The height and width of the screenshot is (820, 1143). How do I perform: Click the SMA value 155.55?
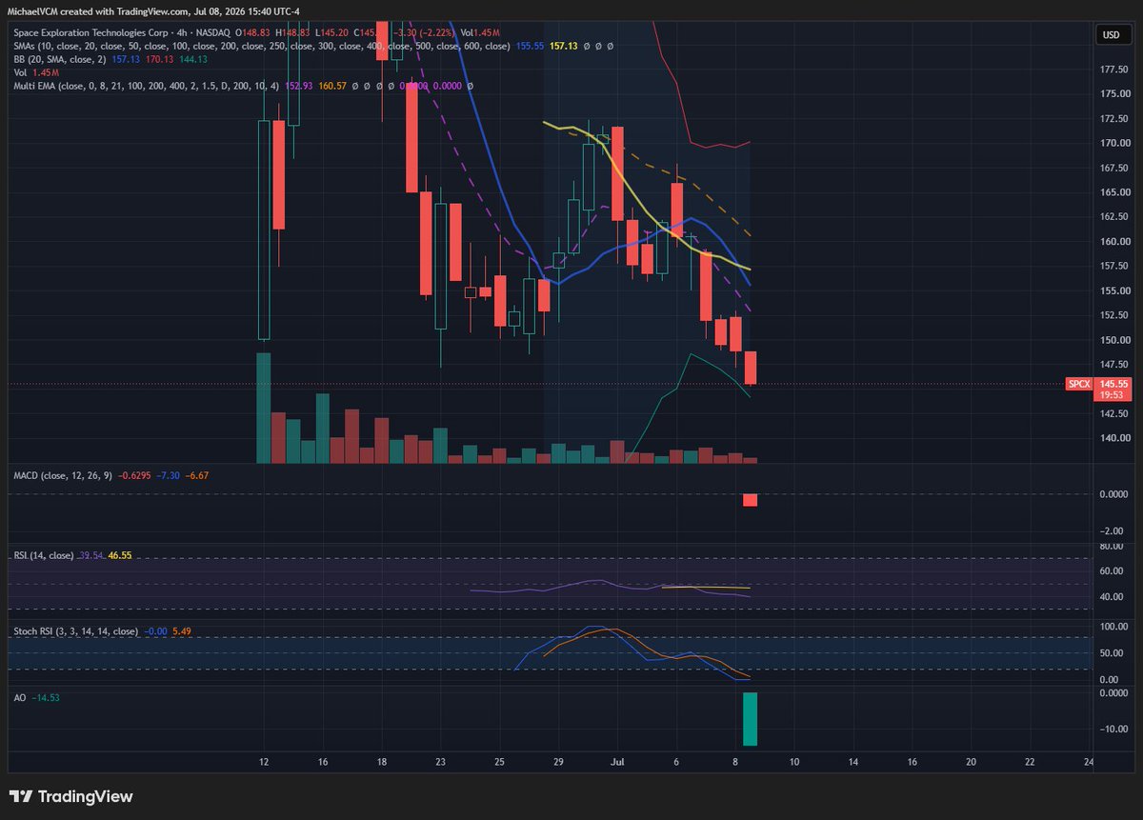point(529,46)
